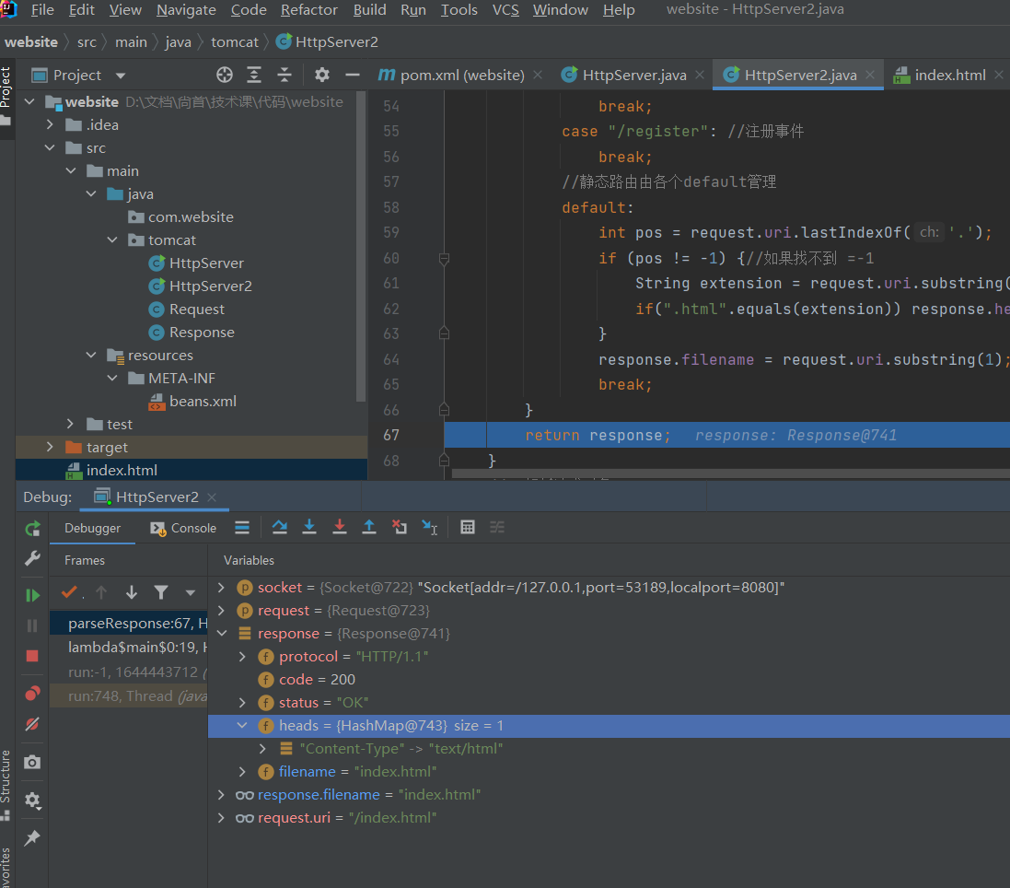Open the Project view dropdown
This screenshot has width=1010, height=888.
click(121, 76)
